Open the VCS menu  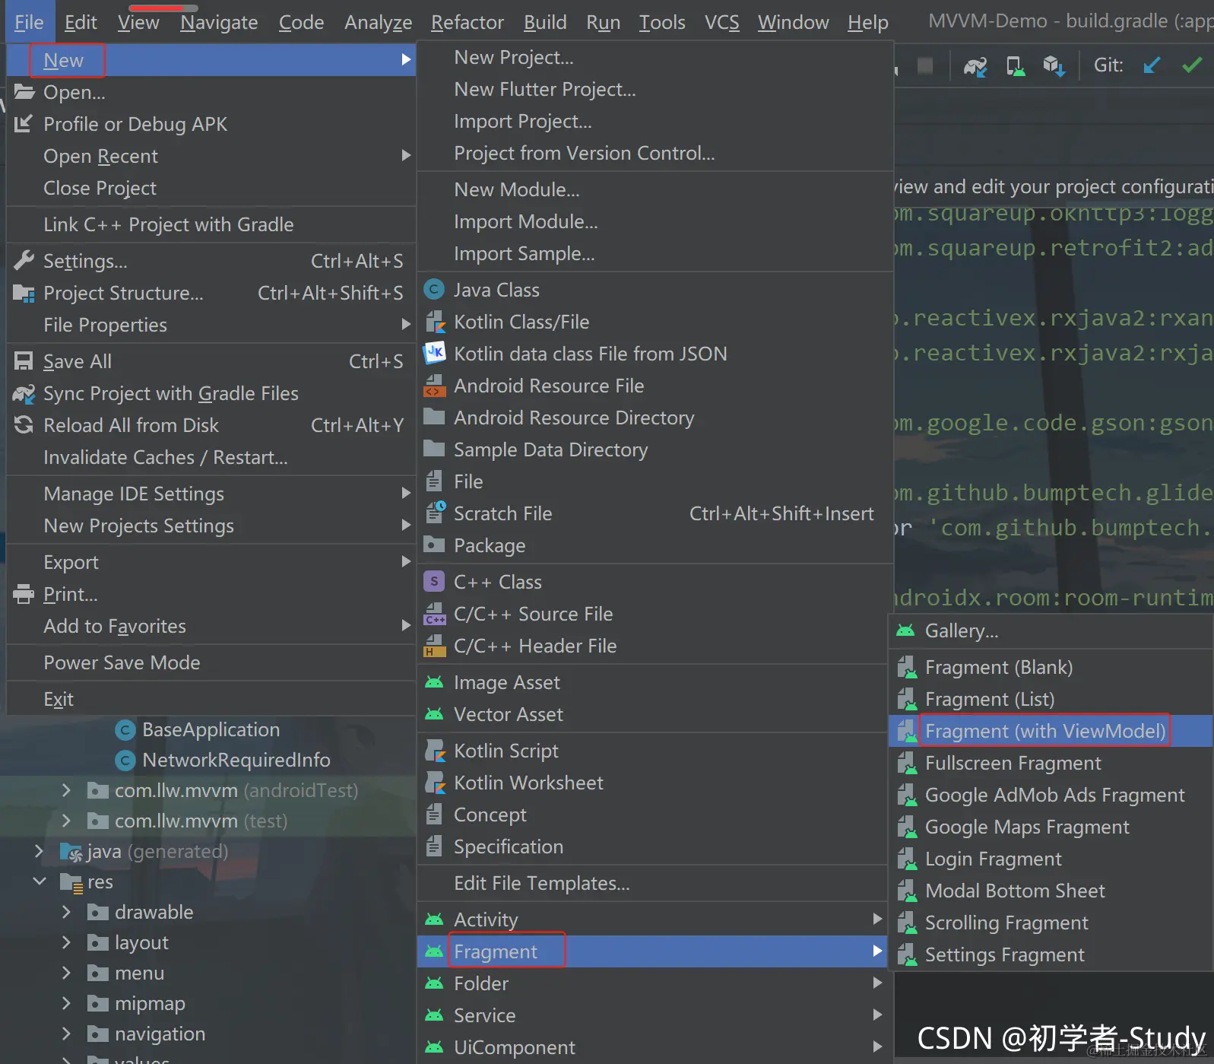721,22
